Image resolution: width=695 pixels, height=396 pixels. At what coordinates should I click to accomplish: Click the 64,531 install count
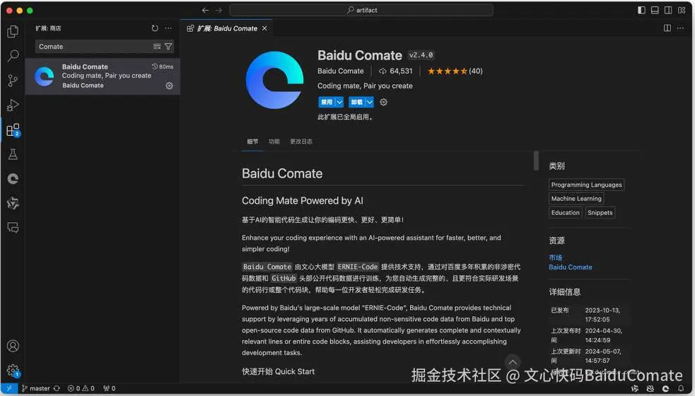[x=396, y=71]
